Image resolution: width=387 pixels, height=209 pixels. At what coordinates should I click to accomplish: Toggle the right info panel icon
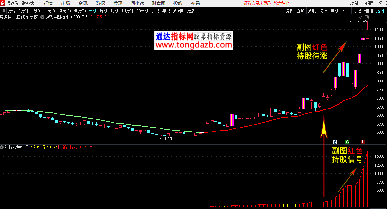pos(367,17)
